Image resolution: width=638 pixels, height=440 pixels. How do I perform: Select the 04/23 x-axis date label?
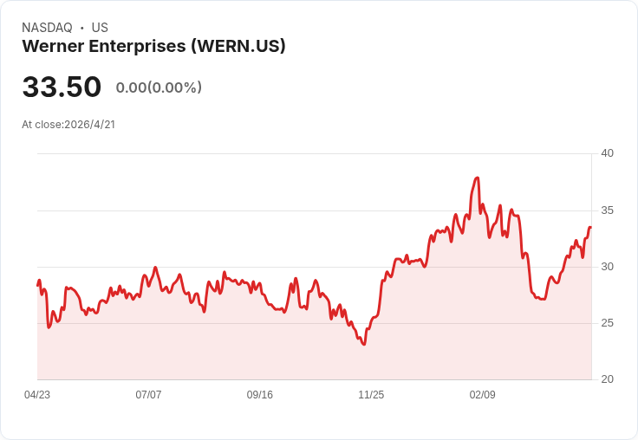coord(37,395)
